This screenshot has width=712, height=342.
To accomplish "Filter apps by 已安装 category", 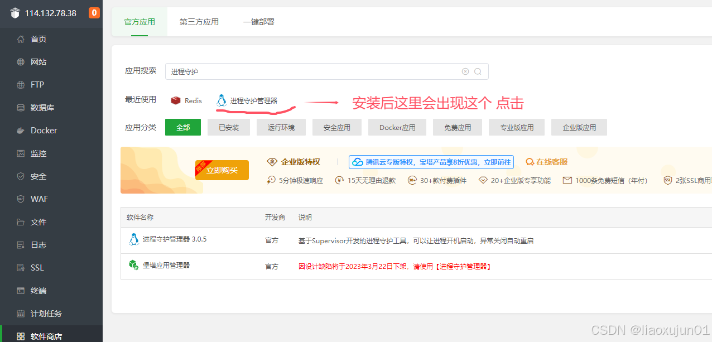I will pyautogui.click(x=229, y=127).
